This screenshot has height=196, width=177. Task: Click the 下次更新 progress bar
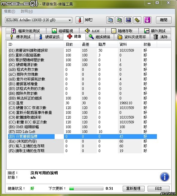pos(86,189)
